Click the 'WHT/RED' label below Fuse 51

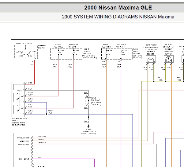click(x=70, y=66)
